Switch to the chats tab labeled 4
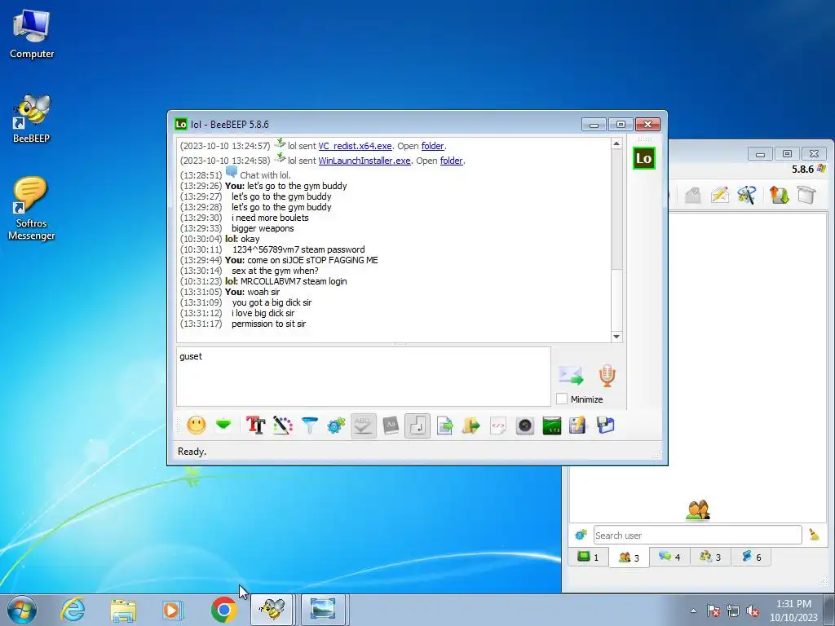835x626 pixels. coord(669,557)
